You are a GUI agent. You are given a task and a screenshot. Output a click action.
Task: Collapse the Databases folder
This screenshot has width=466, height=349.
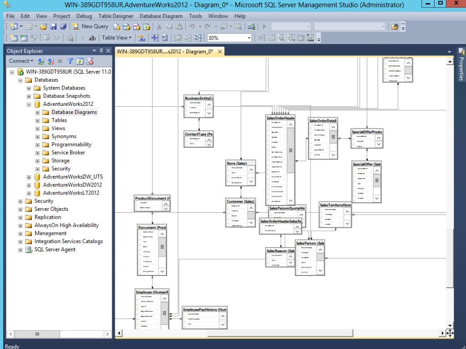(x=20, y=80)
